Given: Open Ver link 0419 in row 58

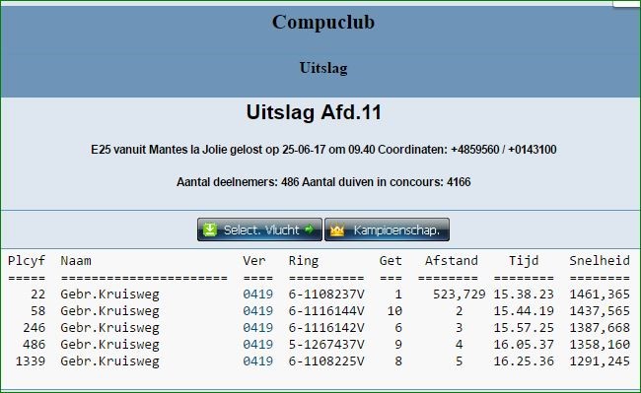Looking at the screenshot, I should 257,311.
